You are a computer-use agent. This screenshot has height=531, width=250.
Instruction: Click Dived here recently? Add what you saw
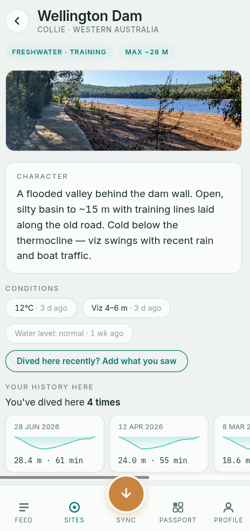click(x=96, y=361)
